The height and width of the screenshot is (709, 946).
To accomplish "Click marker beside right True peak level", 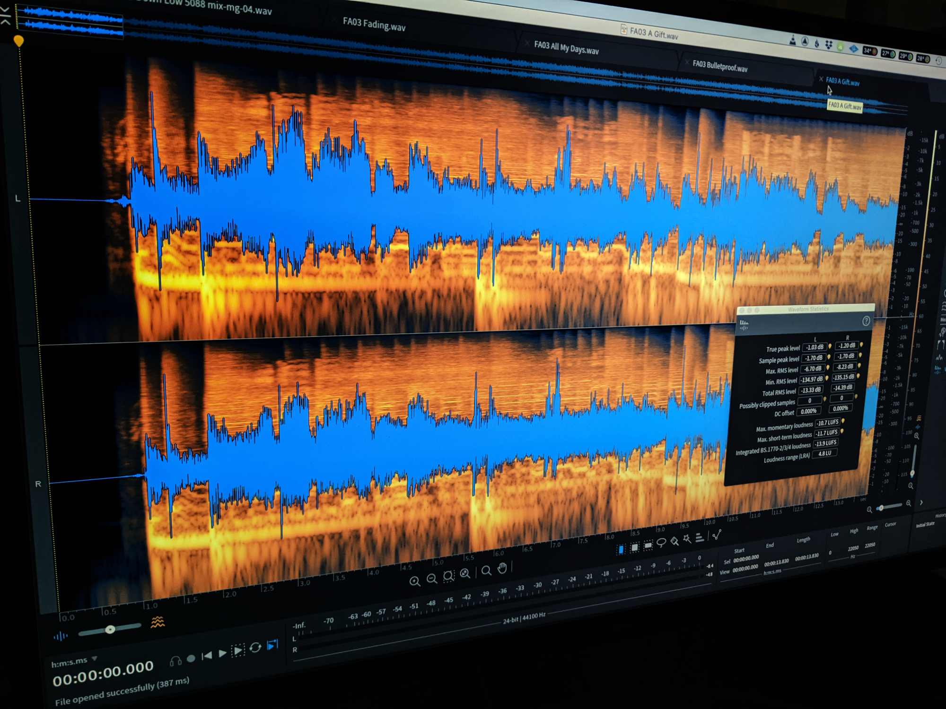I will pos(861,345).
